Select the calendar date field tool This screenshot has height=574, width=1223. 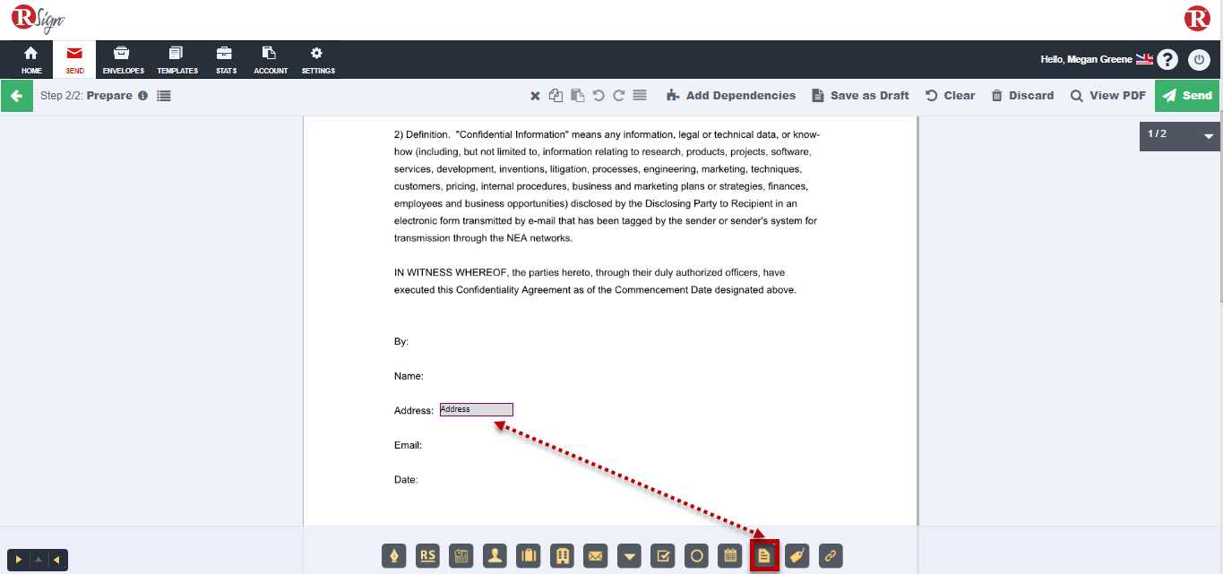point(730,556)
